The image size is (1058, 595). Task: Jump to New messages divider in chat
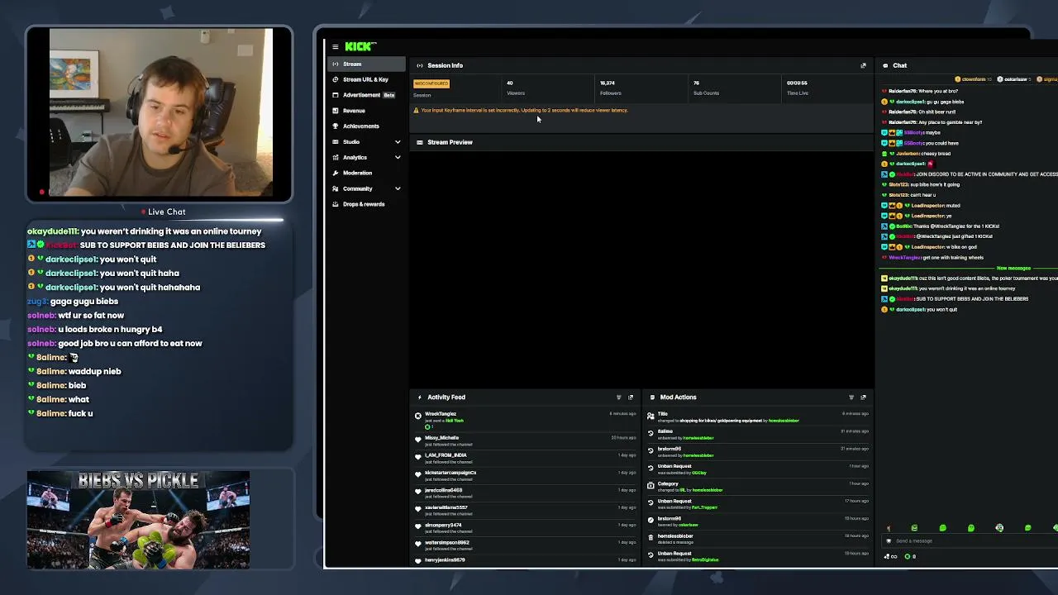click(1013, 268)
